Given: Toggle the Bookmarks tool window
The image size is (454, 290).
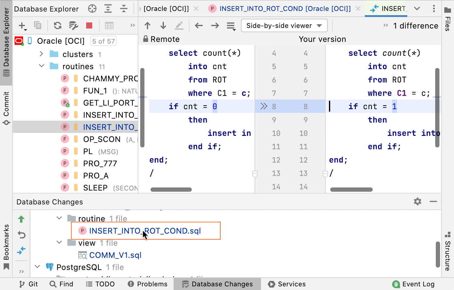Looking at the screenshot, I should click(7, 243).
